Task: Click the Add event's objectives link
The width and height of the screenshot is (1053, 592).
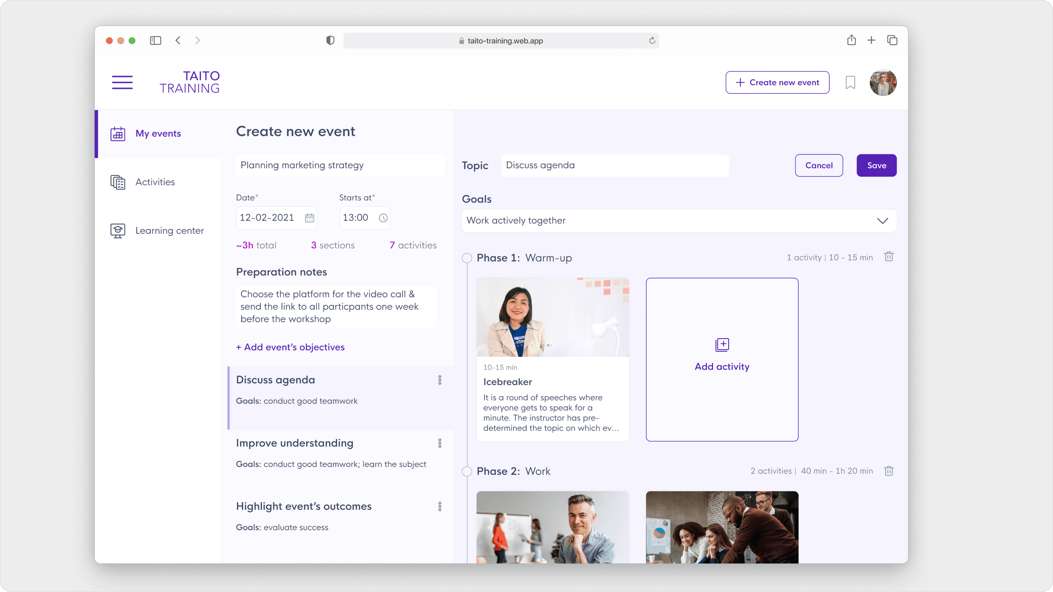Action: pos(290,347)
